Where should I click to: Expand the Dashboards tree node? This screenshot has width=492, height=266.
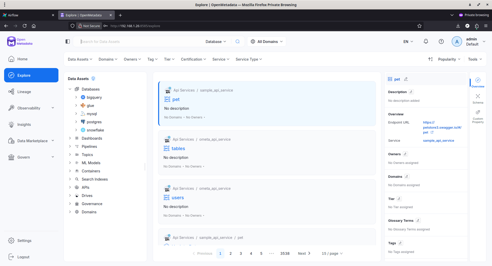(x=70, y=138)
